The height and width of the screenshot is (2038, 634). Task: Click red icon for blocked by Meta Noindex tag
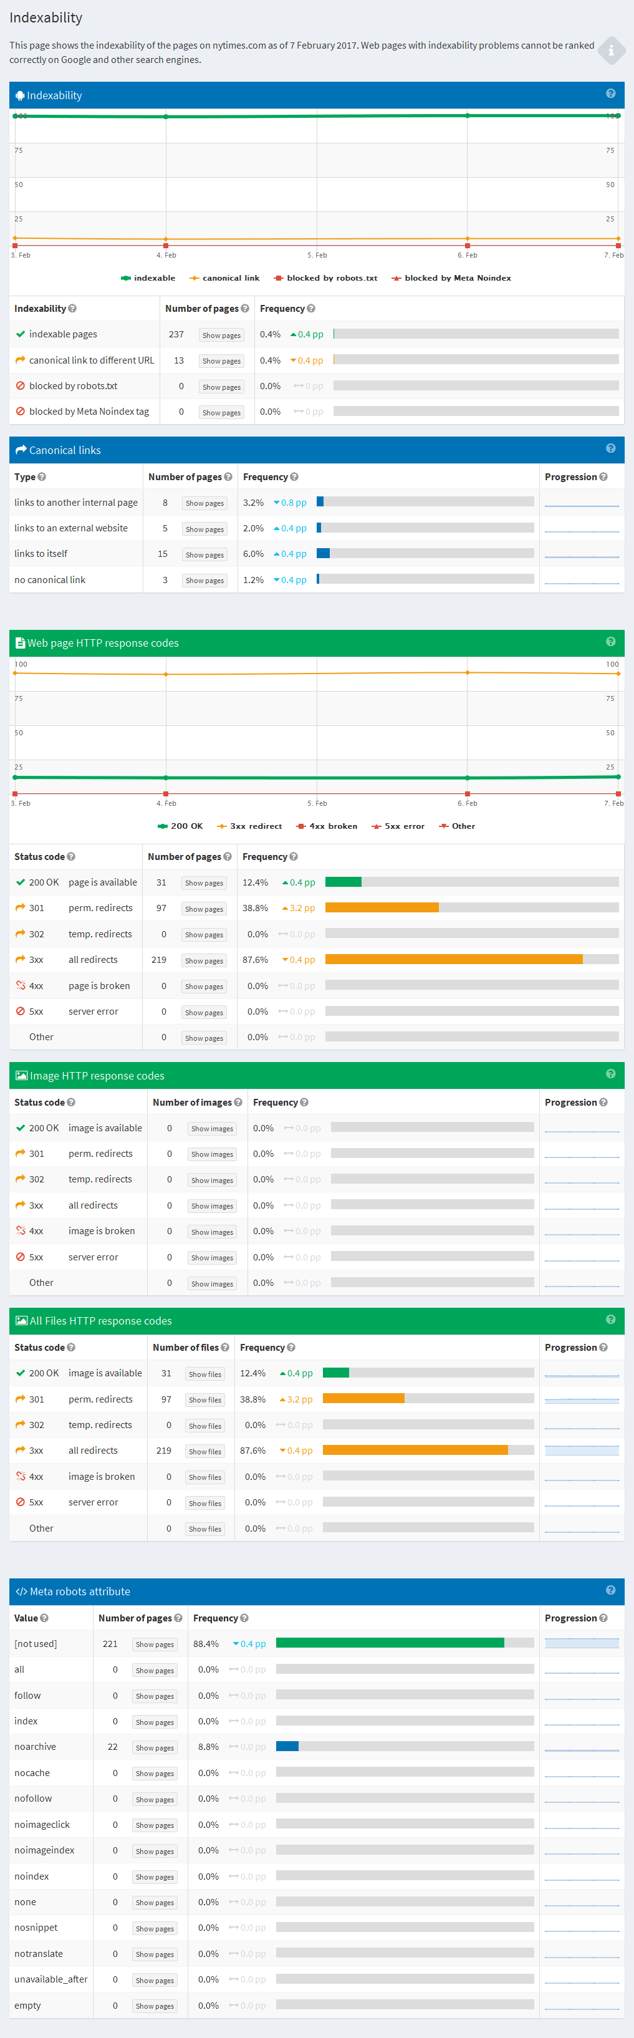[x=21, y=412]
